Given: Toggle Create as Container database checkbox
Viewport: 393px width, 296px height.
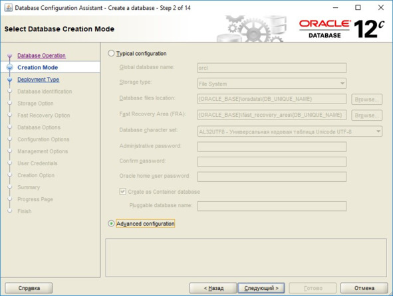Looking at the screenshot, I should pyautogui.click(x=122, y=192).
